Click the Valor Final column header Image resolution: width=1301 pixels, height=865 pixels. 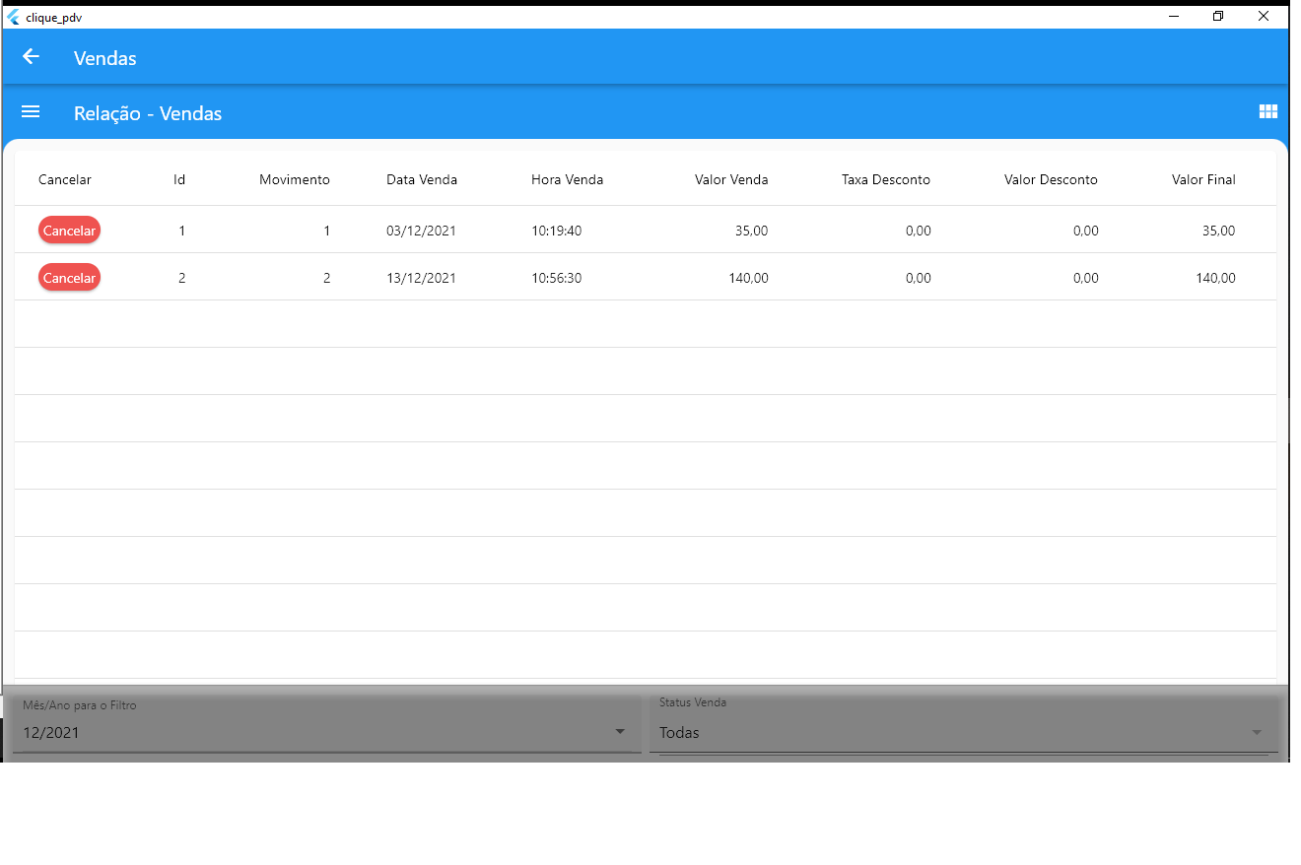[x=1202, y=180]
